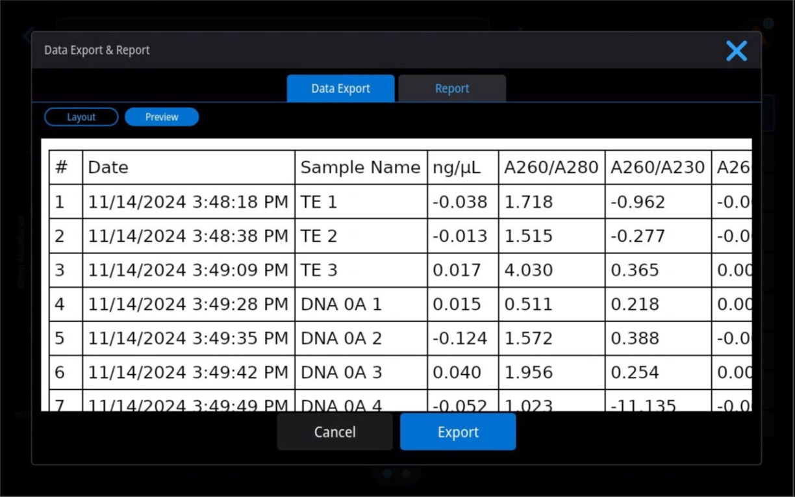Click the -0.124 ng/µL value
Viewport: 795px width, 497px height.
[463, 338]
